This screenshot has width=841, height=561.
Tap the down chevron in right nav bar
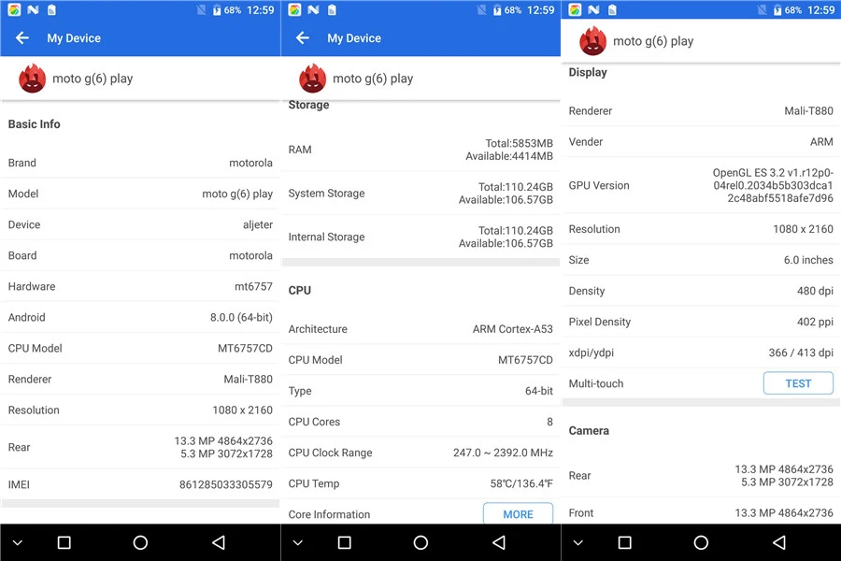click(x=578, y=542)
